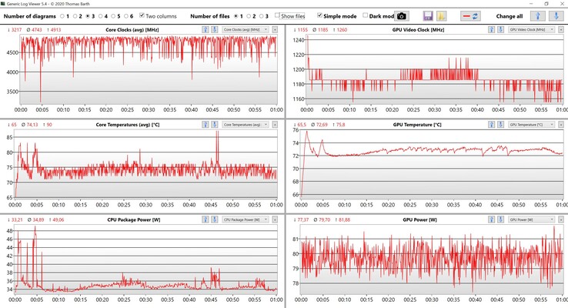The height and width of the screenshot is (308, 568).
Task: Open the GPU Temperature sensor dropdown
Action: click(531, 125)
